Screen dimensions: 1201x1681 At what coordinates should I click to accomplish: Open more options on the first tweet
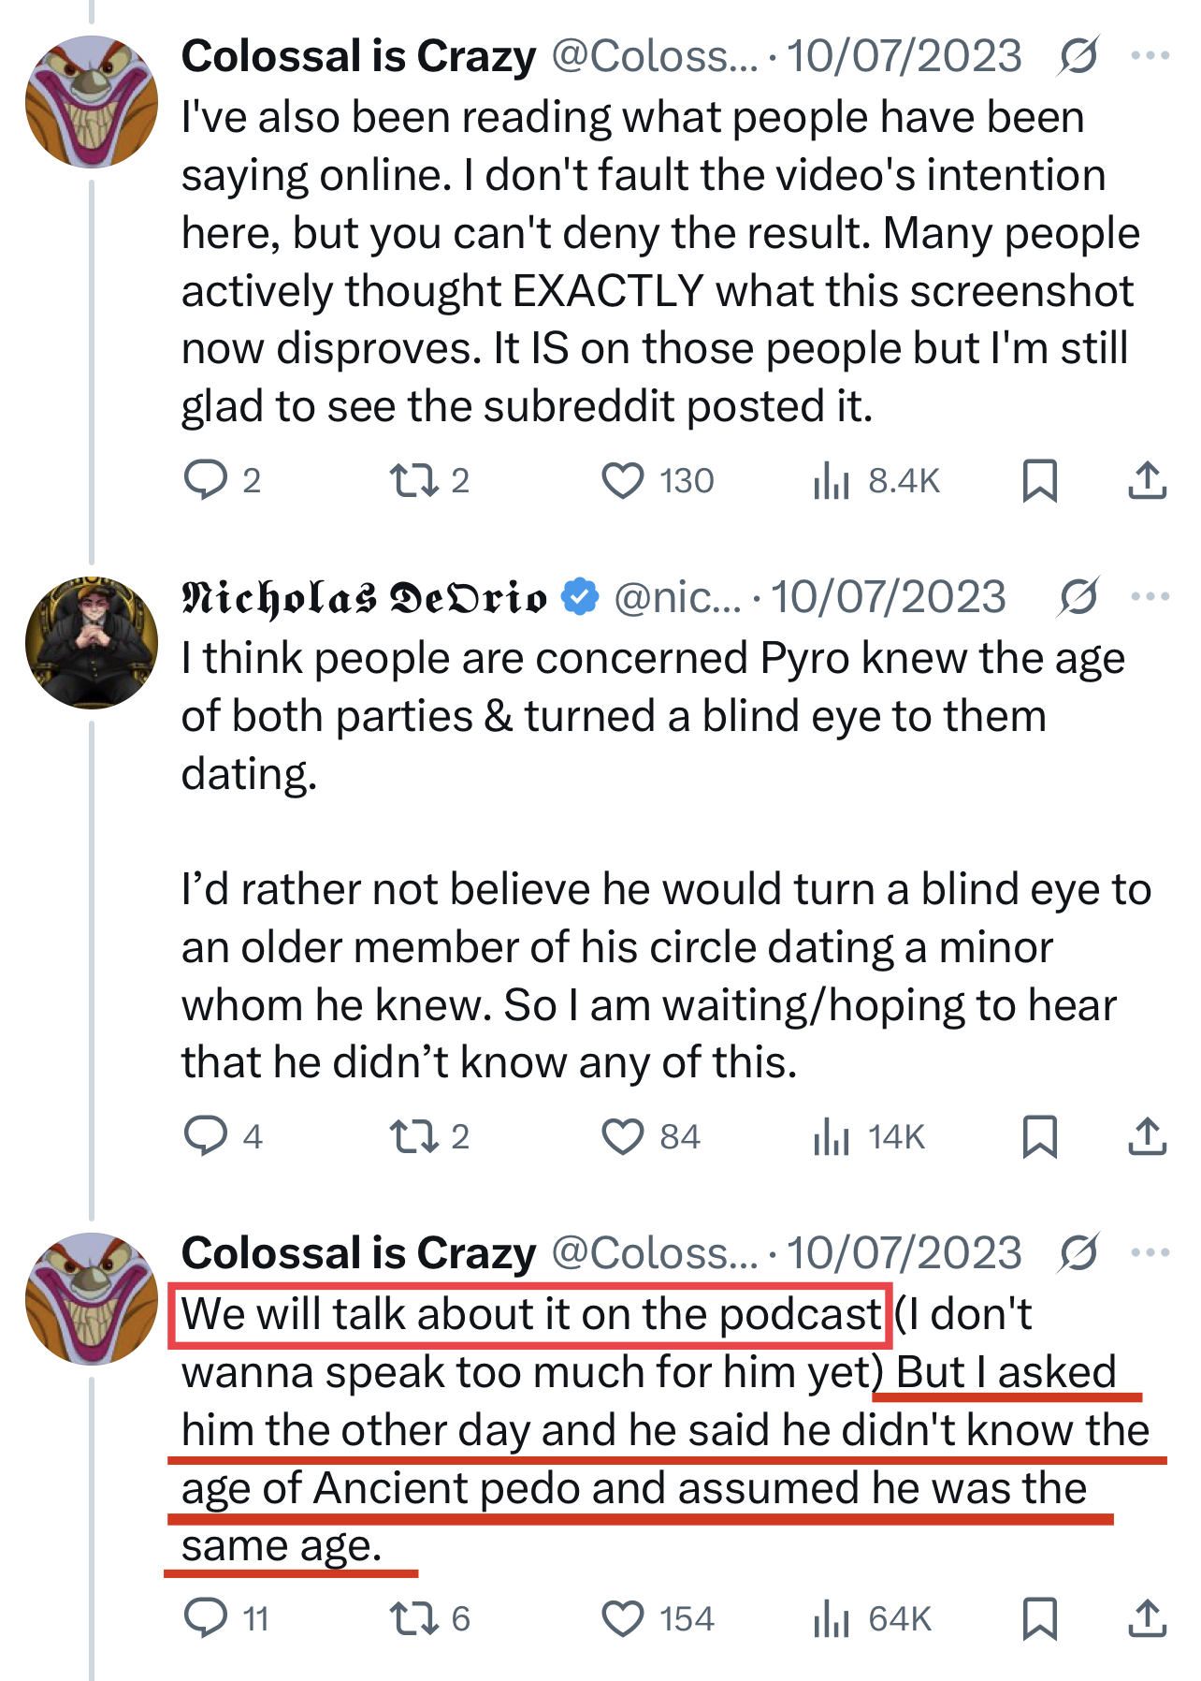click(1150, 56)
